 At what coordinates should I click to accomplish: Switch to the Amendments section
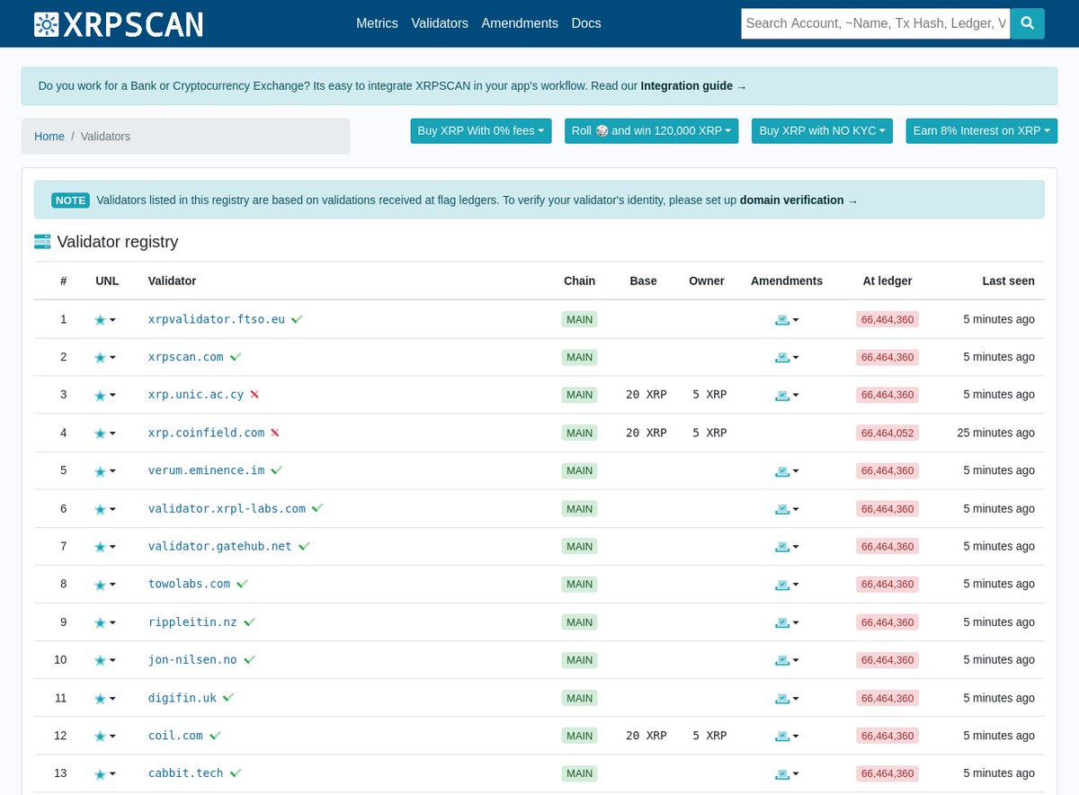coord(520,23)
